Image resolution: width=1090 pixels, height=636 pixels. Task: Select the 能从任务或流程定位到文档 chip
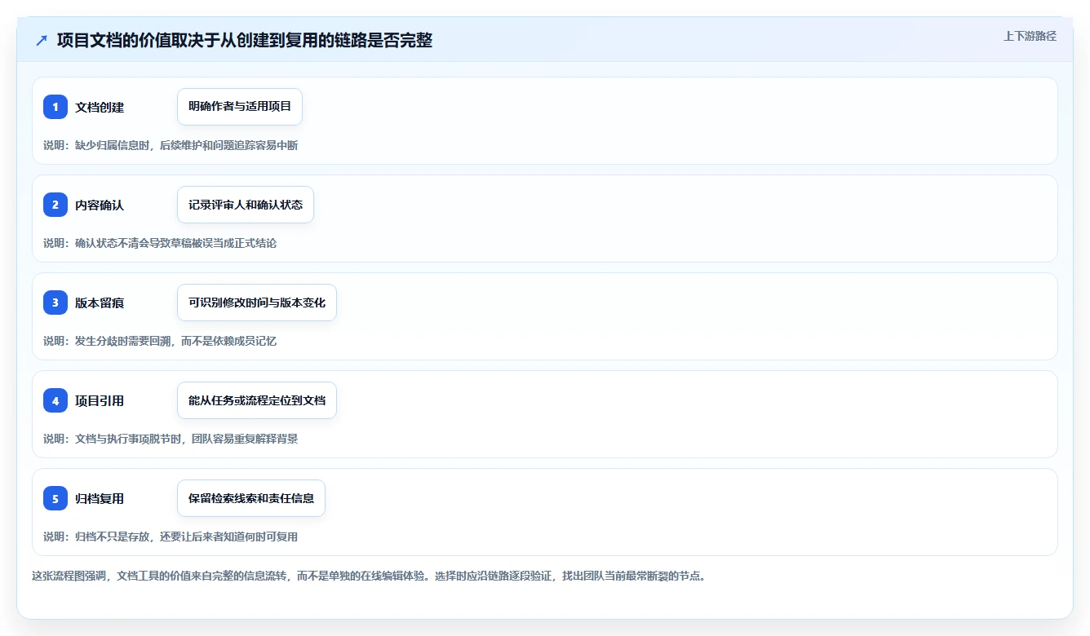[257, 400]
